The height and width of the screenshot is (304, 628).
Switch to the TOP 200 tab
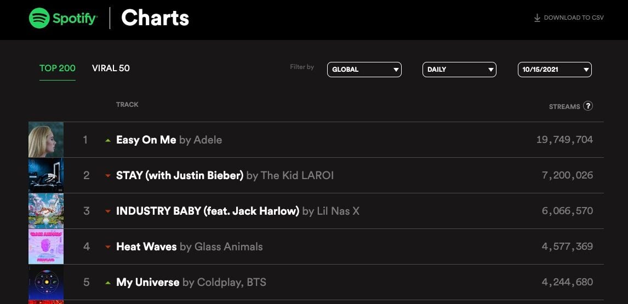click(58, 68)
